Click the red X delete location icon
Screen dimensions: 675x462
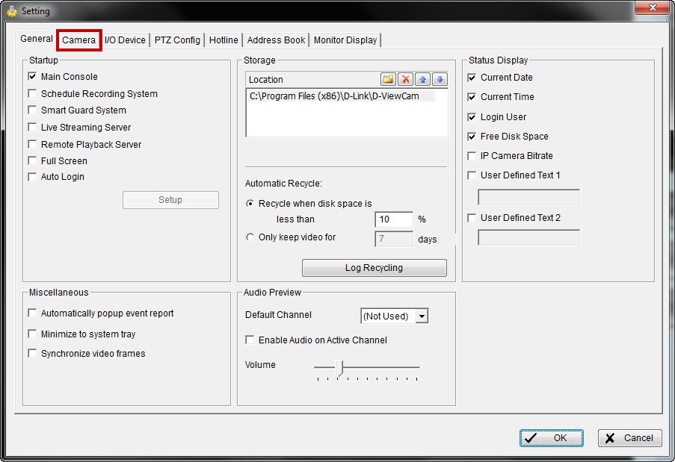click(405, 79)
